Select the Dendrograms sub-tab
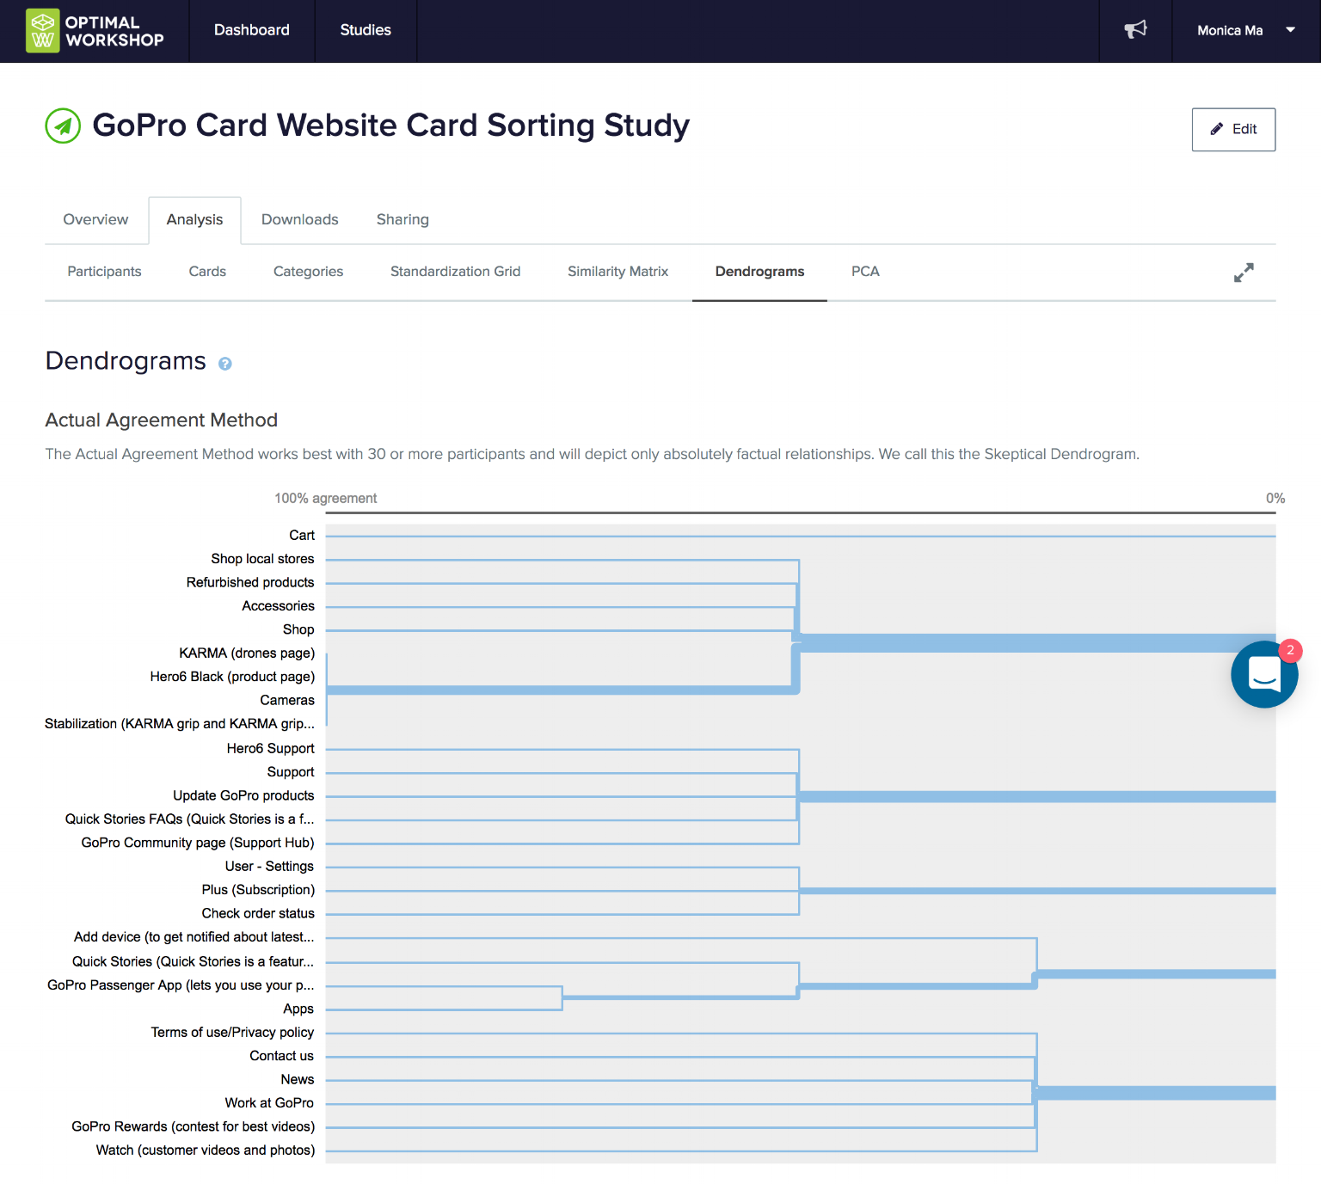Screen dimensions: 1321x1184 pos(759,272)
